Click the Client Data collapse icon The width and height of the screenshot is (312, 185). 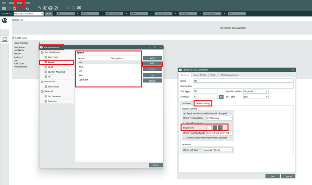tap(13, 38)
